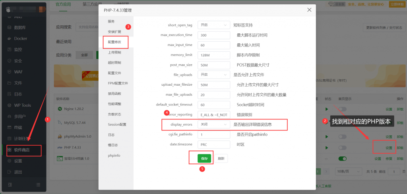407x194 pixels.
Task: Click the Nginx 1.20.2 logo icon
Action: tap(59, 109)
